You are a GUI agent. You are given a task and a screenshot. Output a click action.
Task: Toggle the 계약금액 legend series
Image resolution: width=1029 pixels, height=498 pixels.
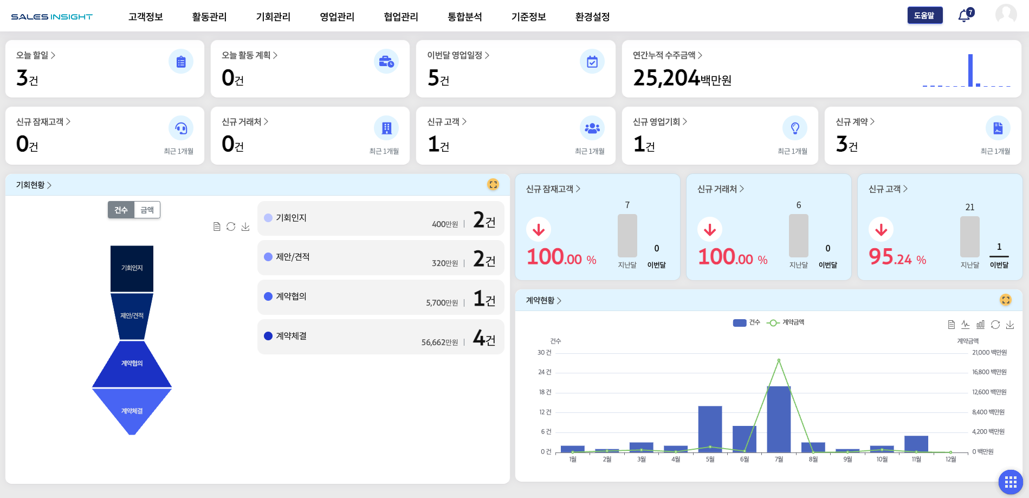(x=786, y=322)
